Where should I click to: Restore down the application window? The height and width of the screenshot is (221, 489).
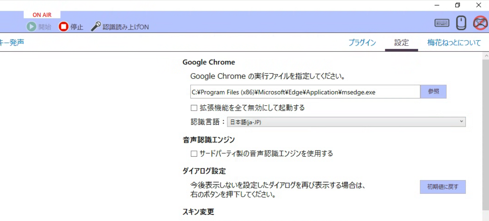coord(458,5)
